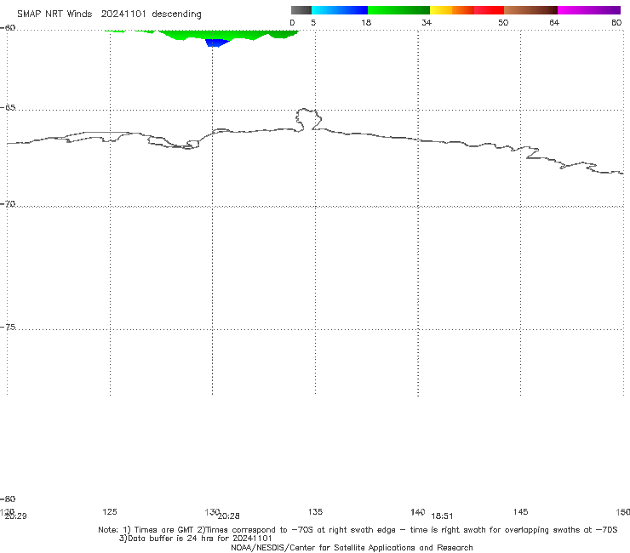Click the blue wind patch in the swath
The width and height of the screenshot is (630, 553).
(217, 43)
